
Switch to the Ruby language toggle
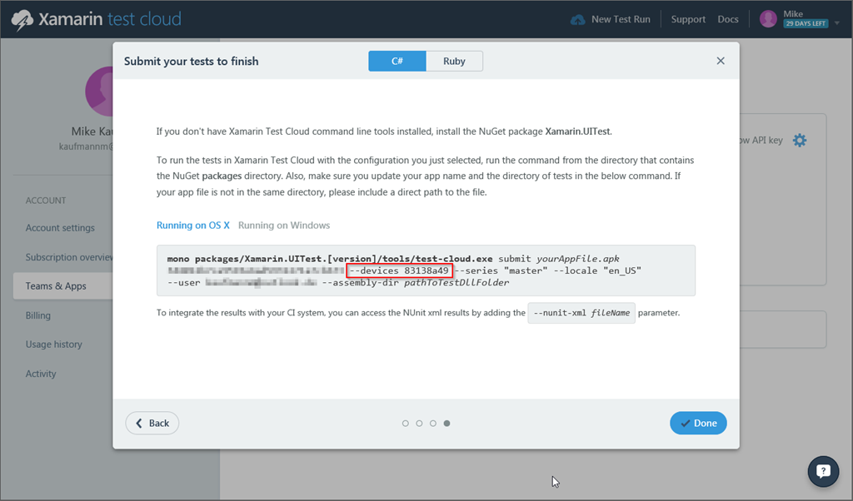pos(454,61)
